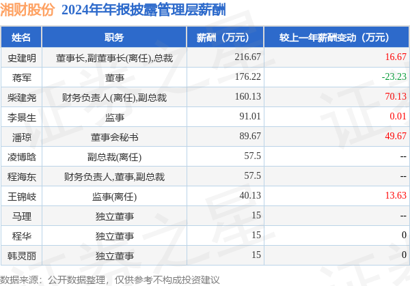The height and width of the screenshot is (286, 410).
Task: Select the name 李景生
Action: coord(22,117)
